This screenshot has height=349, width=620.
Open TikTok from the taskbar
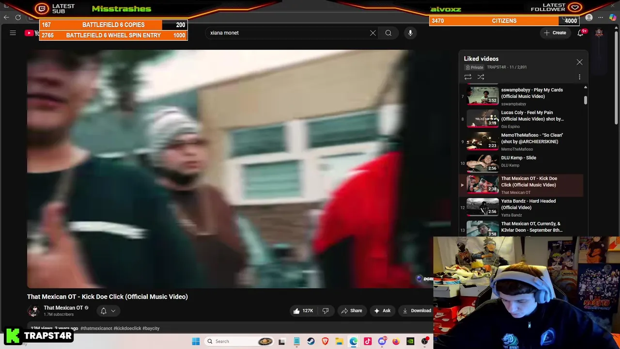pos(368,341)
